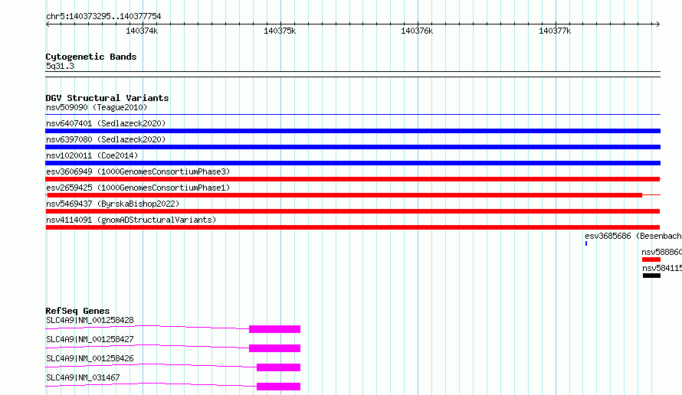Open the RefSeq Genes track heading
Screen dimensions: 682x395
[77, 311]
